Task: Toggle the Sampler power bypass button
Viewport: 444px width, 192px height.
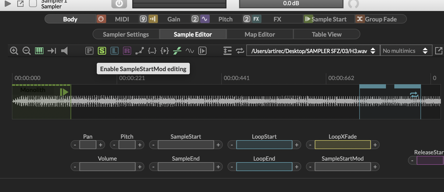Action: [119, 4]
